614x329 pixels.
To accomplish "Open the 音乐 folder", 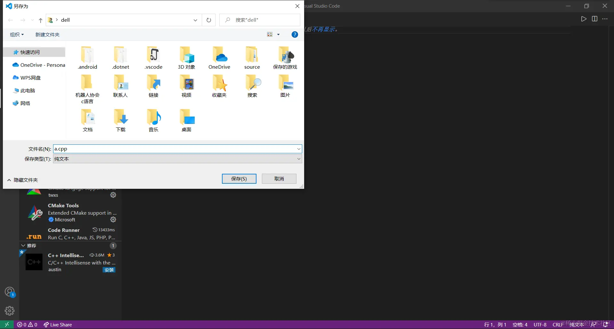I will [x=153, y=120].
